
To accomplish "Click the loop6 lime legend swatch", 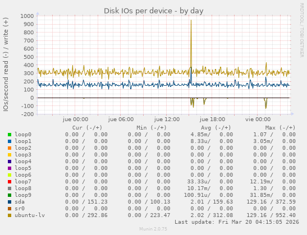I will [10, 175].
